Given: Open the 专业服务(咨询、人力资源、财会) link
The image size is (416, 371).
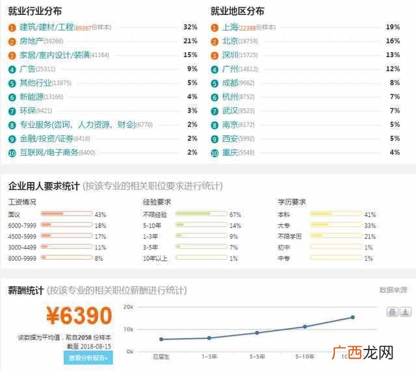Looking at the screenshot, I should pyautogui.click(x=78, y=125).
